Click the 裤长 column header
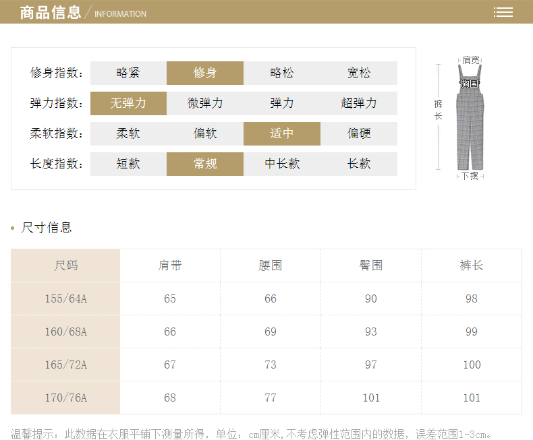The width and height of the screenshot is (533, 440). click(x=472, y=265)
